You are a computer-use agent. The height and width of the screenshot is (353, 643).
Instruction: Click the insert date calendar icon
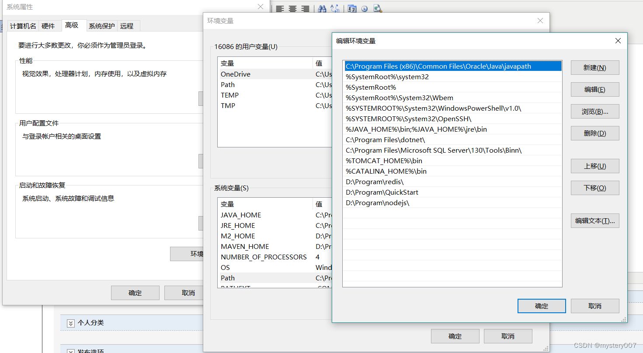pyautogui.click(x=352, y=8)
